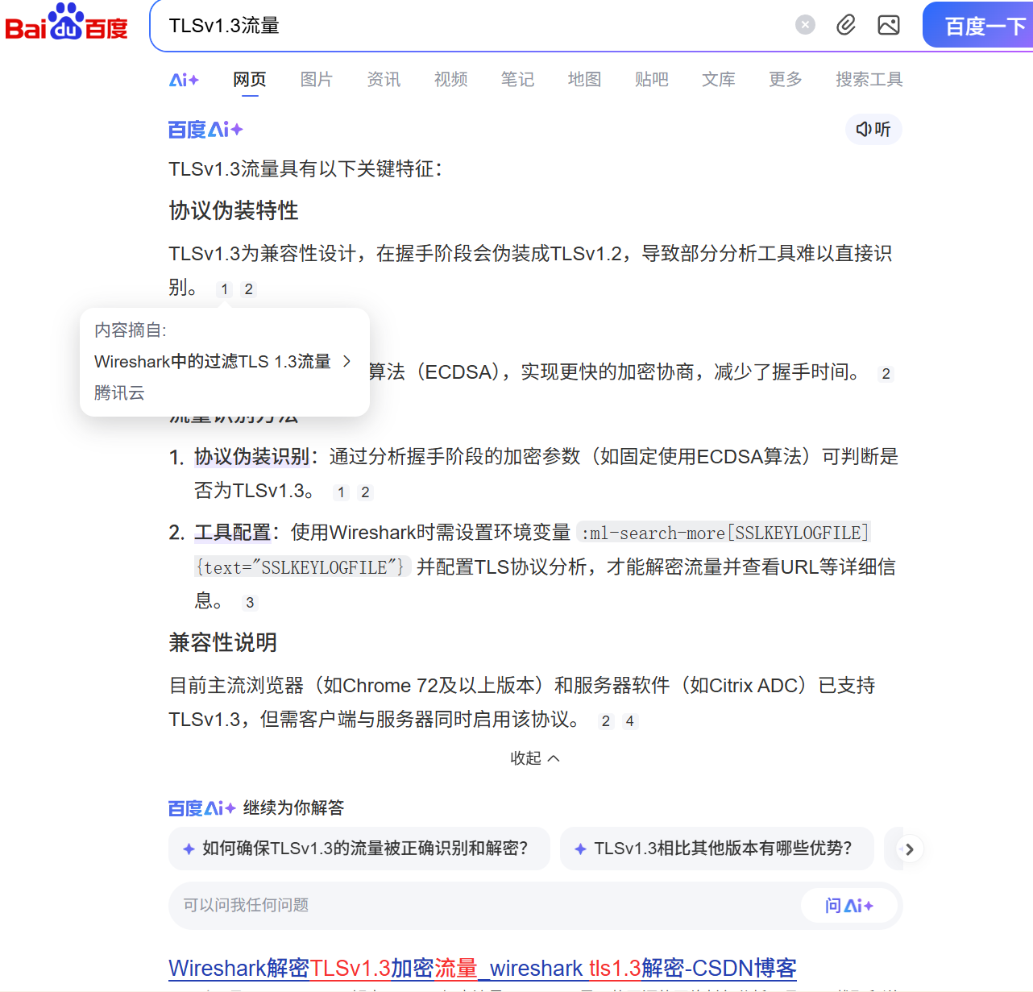Open the Wireshark中的过滤TLS 1.3流量 source link

pyautogui.click(x=213, y=362)
